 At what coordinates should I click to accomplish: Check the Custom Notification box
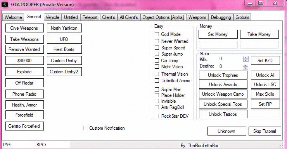85,128
